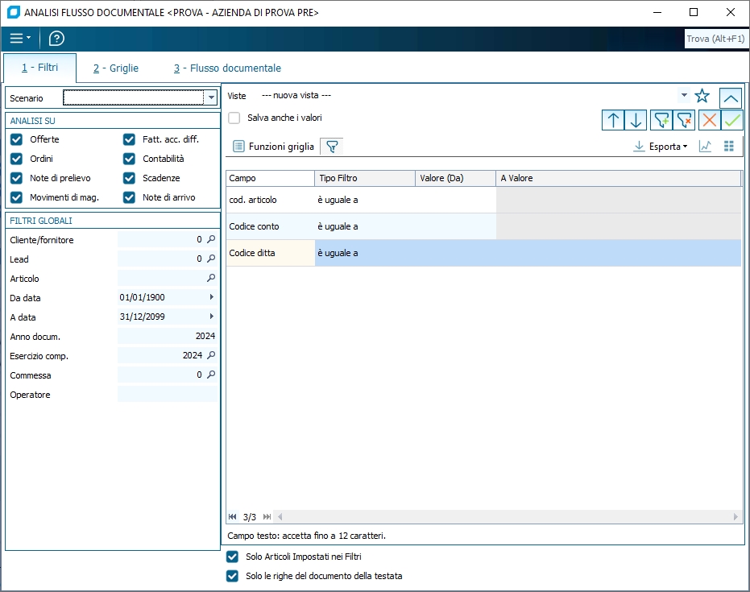The image size is (750, 592).
Task: Click the Cliente/fornitore search magnifier
Action: click(x=211, y=239)
